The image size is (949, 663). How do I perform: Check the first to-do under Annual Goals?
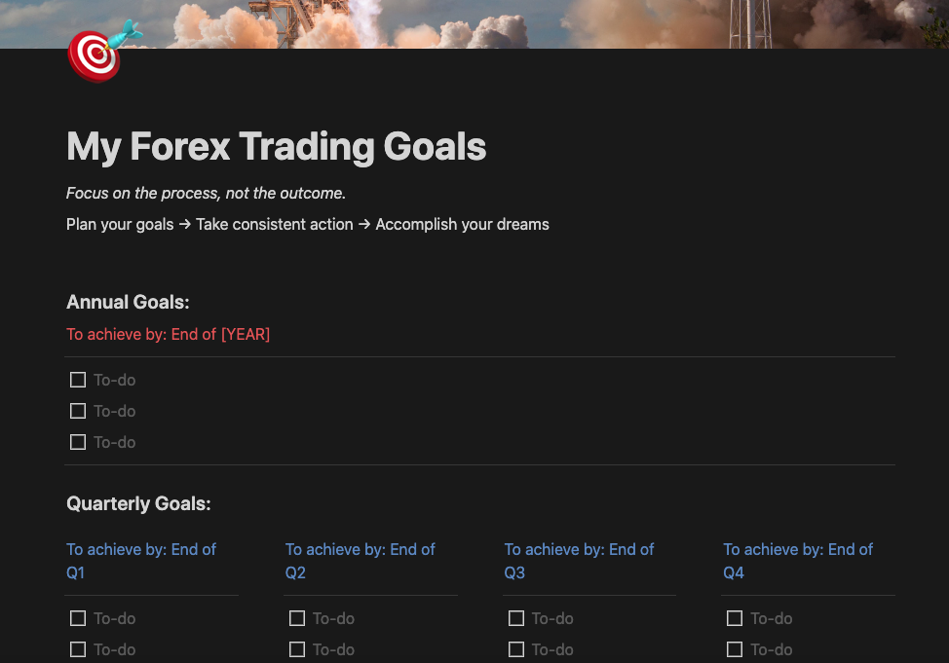click(x=78, y=380)
